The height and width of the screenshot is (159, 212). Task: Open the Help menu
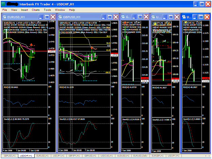(72, 10)
